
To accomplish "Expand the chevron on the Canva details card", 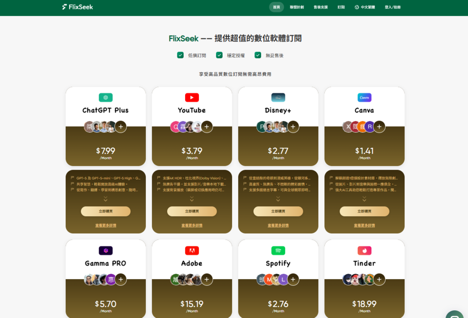I will [364, 198].
